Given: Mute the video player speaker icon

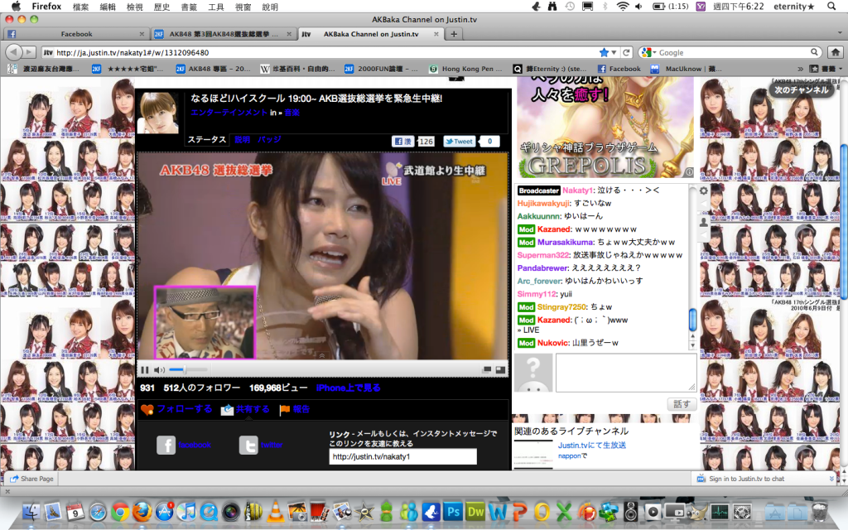Looking at the screenshot, I should (x=160, y=369).
